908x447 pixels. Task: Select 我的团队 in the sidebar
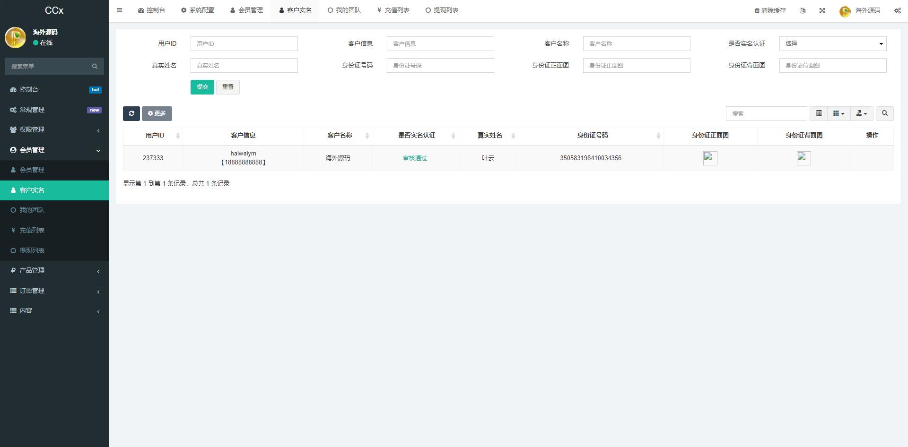coord(32,210)
